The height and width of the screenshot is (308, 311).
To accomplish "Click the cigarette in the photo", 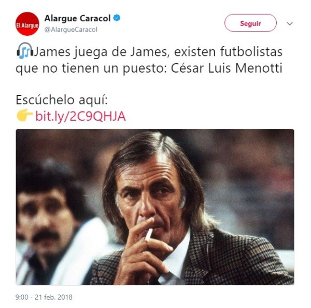I will [149, 235].
